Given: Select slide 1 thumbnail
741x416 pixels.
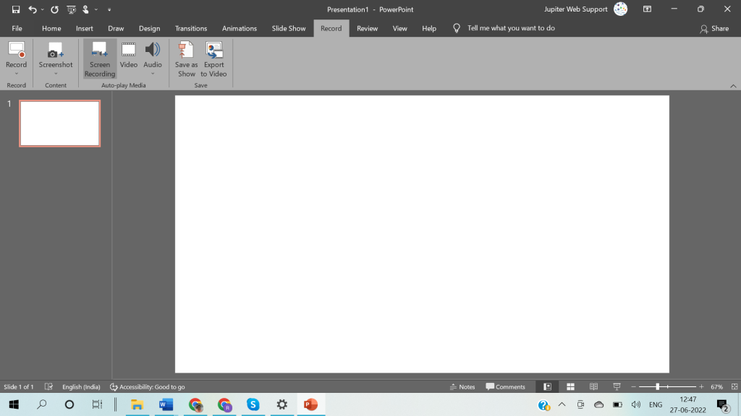Looking at the screenshot, I should 60,123.
